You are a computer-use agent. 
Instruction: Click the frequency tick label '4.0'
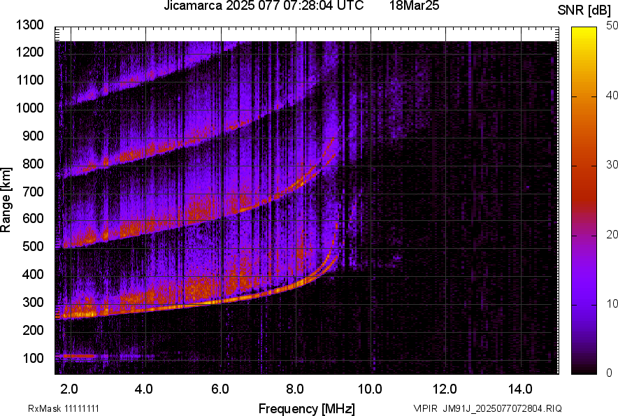(x=144, y=389)
